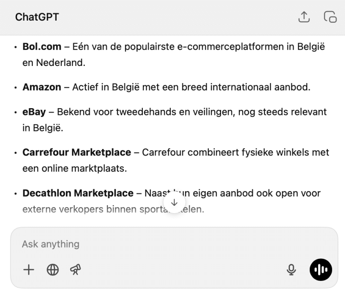The image size is (345, 298).
Task: Click the bold Carrefour Marketplace text
Action: tap(77, 153)
